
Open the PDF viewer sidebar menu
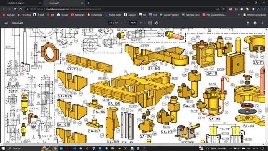point(6,23)
